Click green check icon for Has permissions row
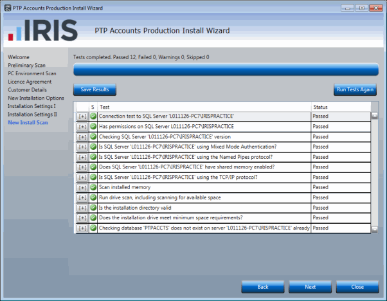Viewport: 387px width, 301px height. click(x=93, y=127)
